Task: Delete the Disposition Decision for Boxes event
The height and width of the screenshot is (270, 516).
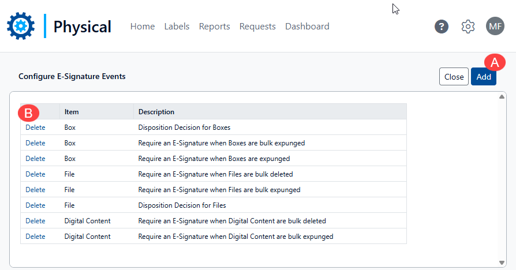Action: click(35, 127)
